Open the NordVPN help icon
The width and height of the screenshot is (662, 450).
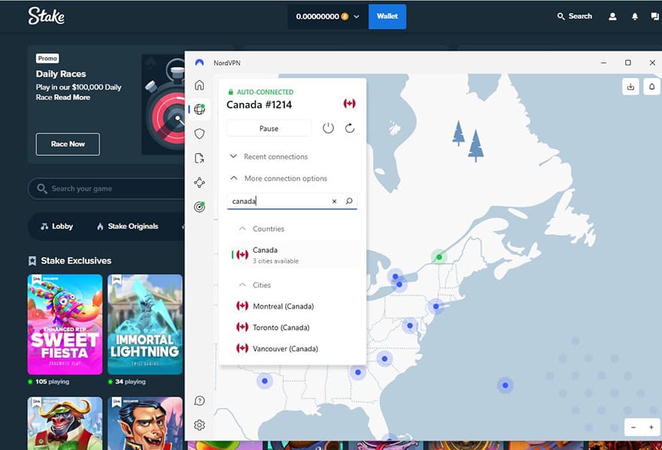point(199,400)
